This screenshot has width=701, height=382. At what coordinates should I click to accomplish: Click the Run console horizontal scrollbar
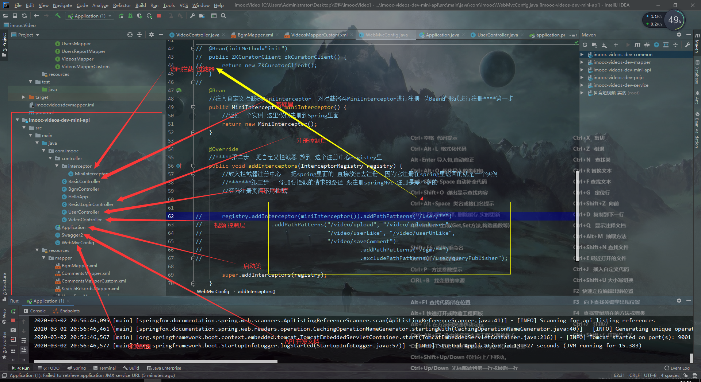pyautogui.click(x=156, y=362)
